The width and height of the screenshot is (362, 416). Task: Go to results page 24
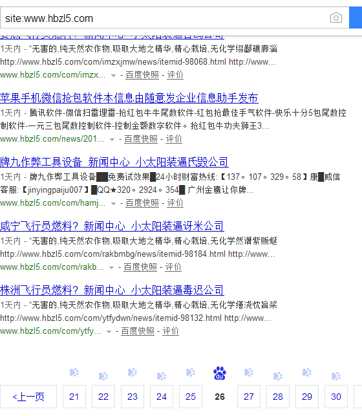162,397
